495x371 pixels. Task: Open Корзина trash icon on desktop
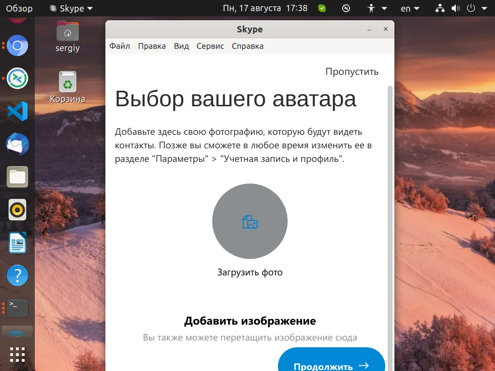click(x=68, y=87)
